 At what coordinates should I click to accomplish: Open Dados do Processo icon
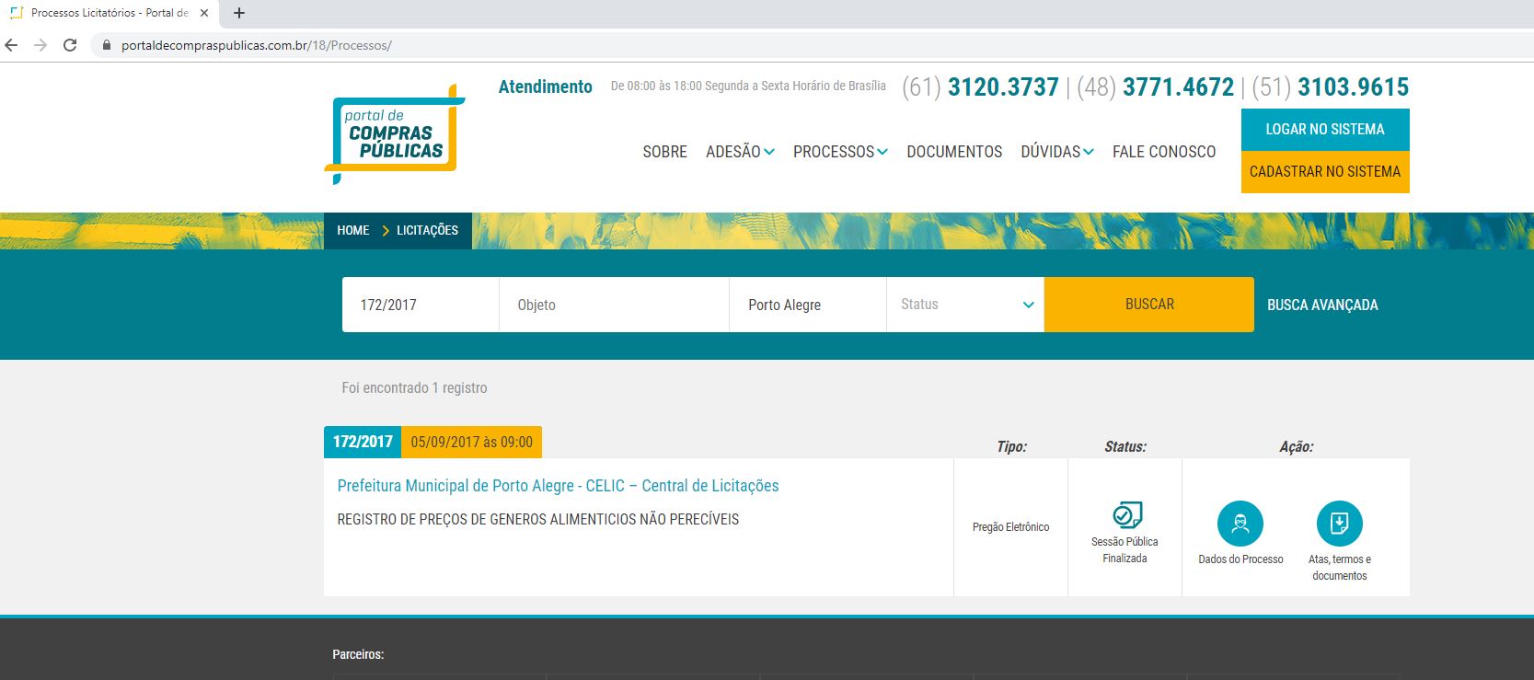[x=1240, y=524]
